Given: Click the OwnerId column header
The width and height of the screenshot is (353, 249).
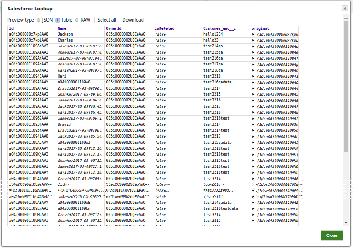Looking at the screenshot, I should [129, 28].
